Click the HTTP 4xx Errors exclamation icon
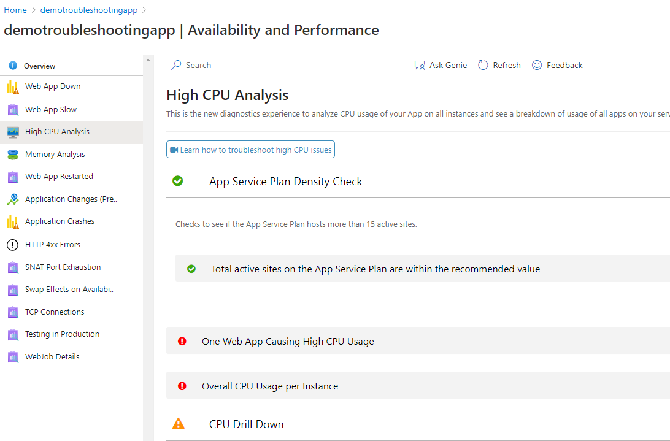The image size is (670, 441). pyautogui.click(x=12, y=244)
